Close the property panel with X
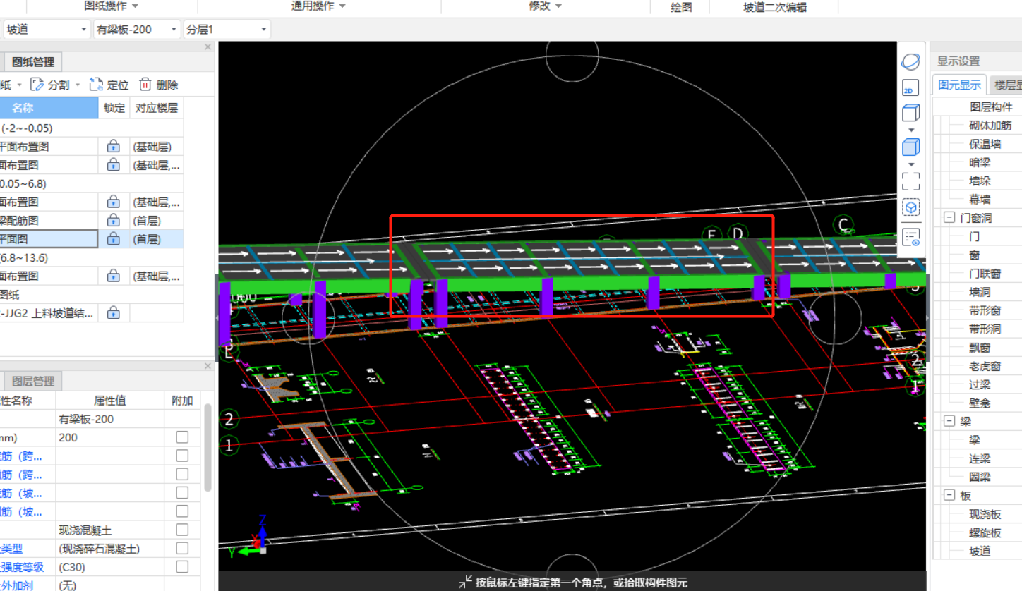 click(208, 367)
